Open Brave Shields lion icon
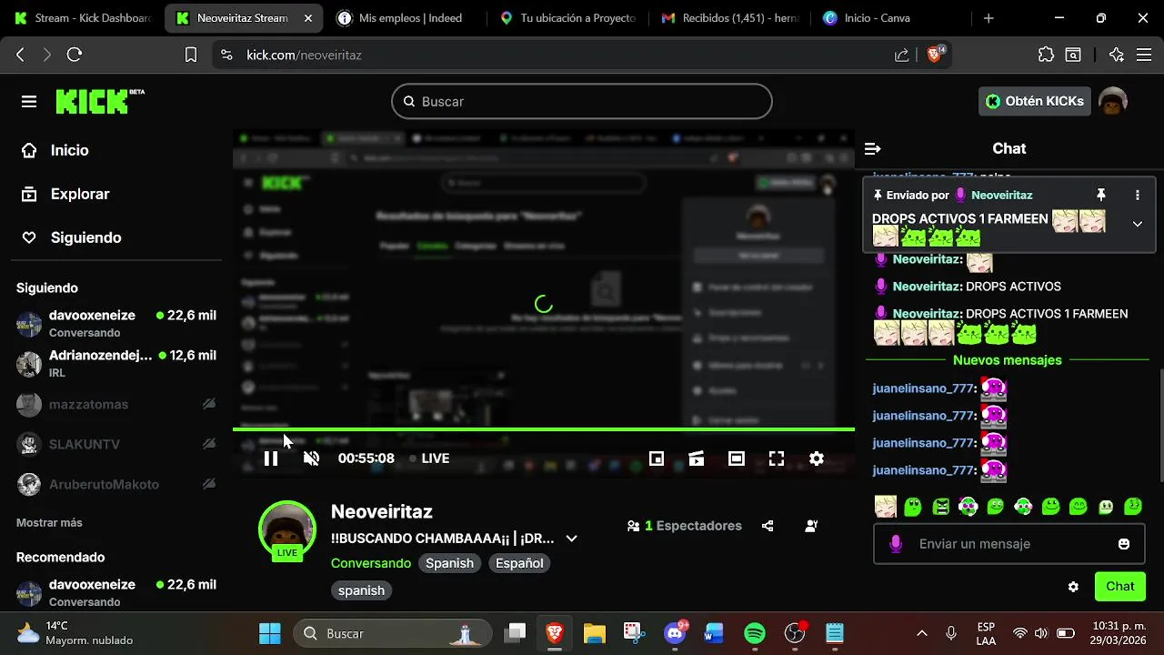The height and width of the screenshot is (655, 1164). (935, 55)
